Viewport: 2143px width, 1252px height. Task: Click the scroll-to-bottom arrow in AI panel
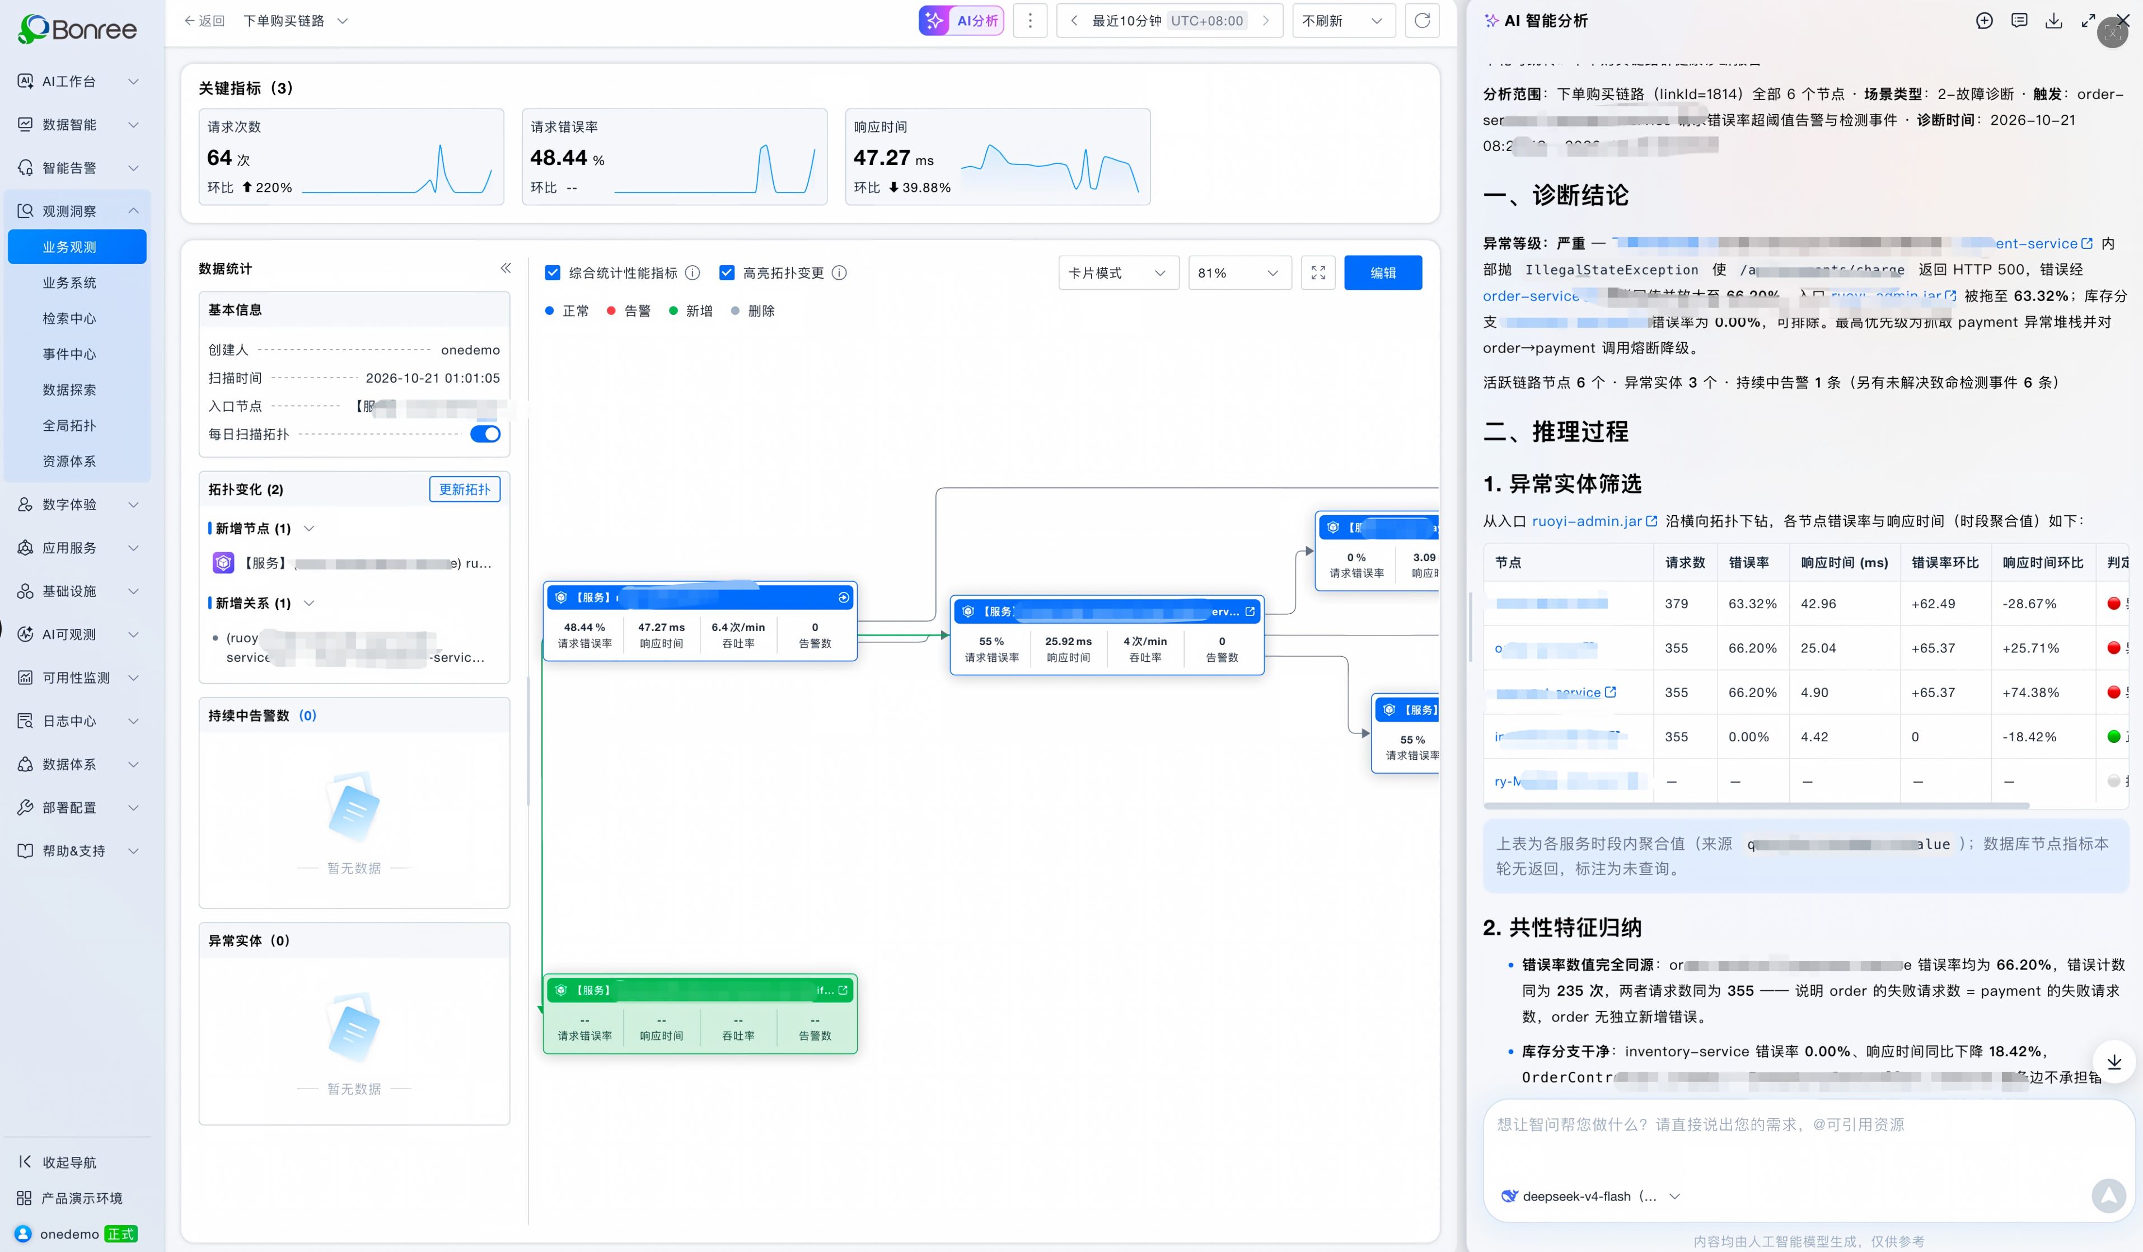point(2114,1062)
